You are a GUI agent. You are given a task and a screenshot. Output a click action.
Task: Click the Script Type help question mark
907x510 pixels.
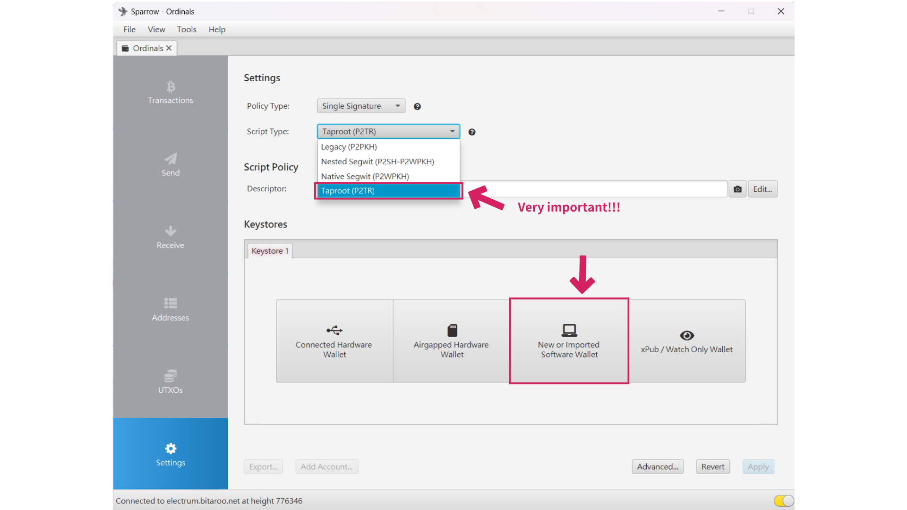[x=471, y=132]
